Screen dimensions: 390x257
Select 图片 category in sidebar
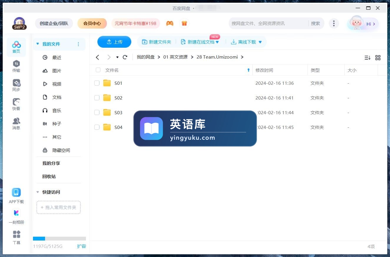[57, 71]
